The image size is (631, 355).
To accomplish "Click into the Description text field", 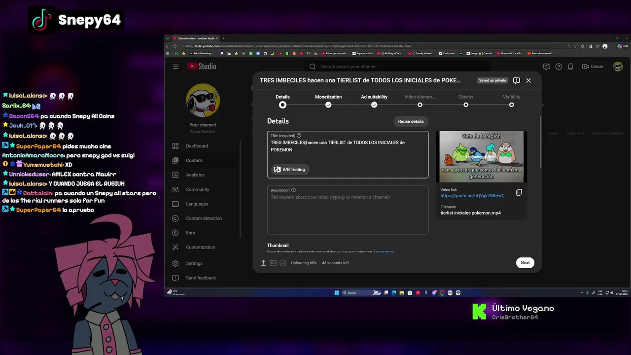I will click(348, 210).
